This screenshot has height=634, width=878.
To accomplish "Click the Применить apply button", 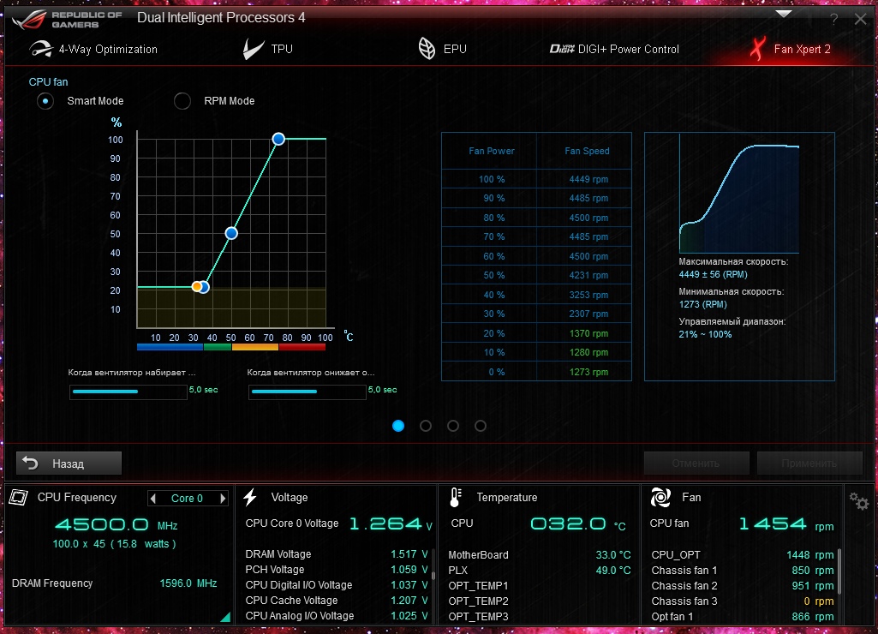I will click(809, 464).
